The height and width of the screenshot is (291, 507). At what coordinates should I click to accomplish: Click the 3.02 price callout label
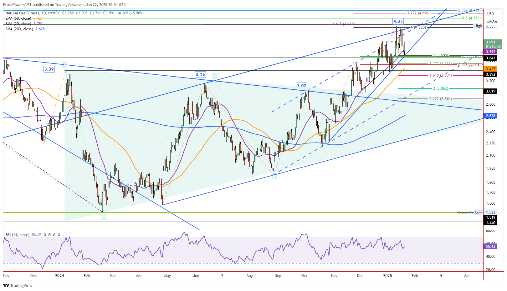pos(302,86)
